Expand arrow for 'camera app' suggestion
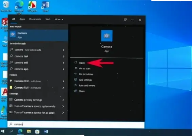 click(63, 69)
